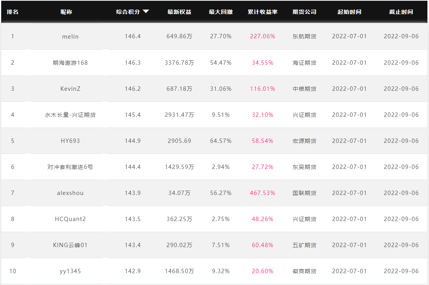Image resolution: width=429 pixels, height=285 pixels.
Task: Click the company 东吴期货
Action: tap(304, 167)
